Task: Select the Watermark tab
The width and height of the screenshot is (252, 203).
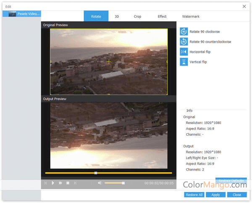Action: (191, 16)
